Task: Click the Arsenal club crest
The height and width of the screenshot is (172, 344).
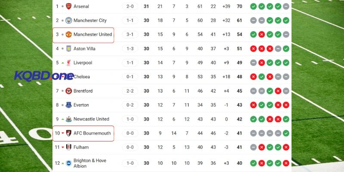Action: point(68,6)
